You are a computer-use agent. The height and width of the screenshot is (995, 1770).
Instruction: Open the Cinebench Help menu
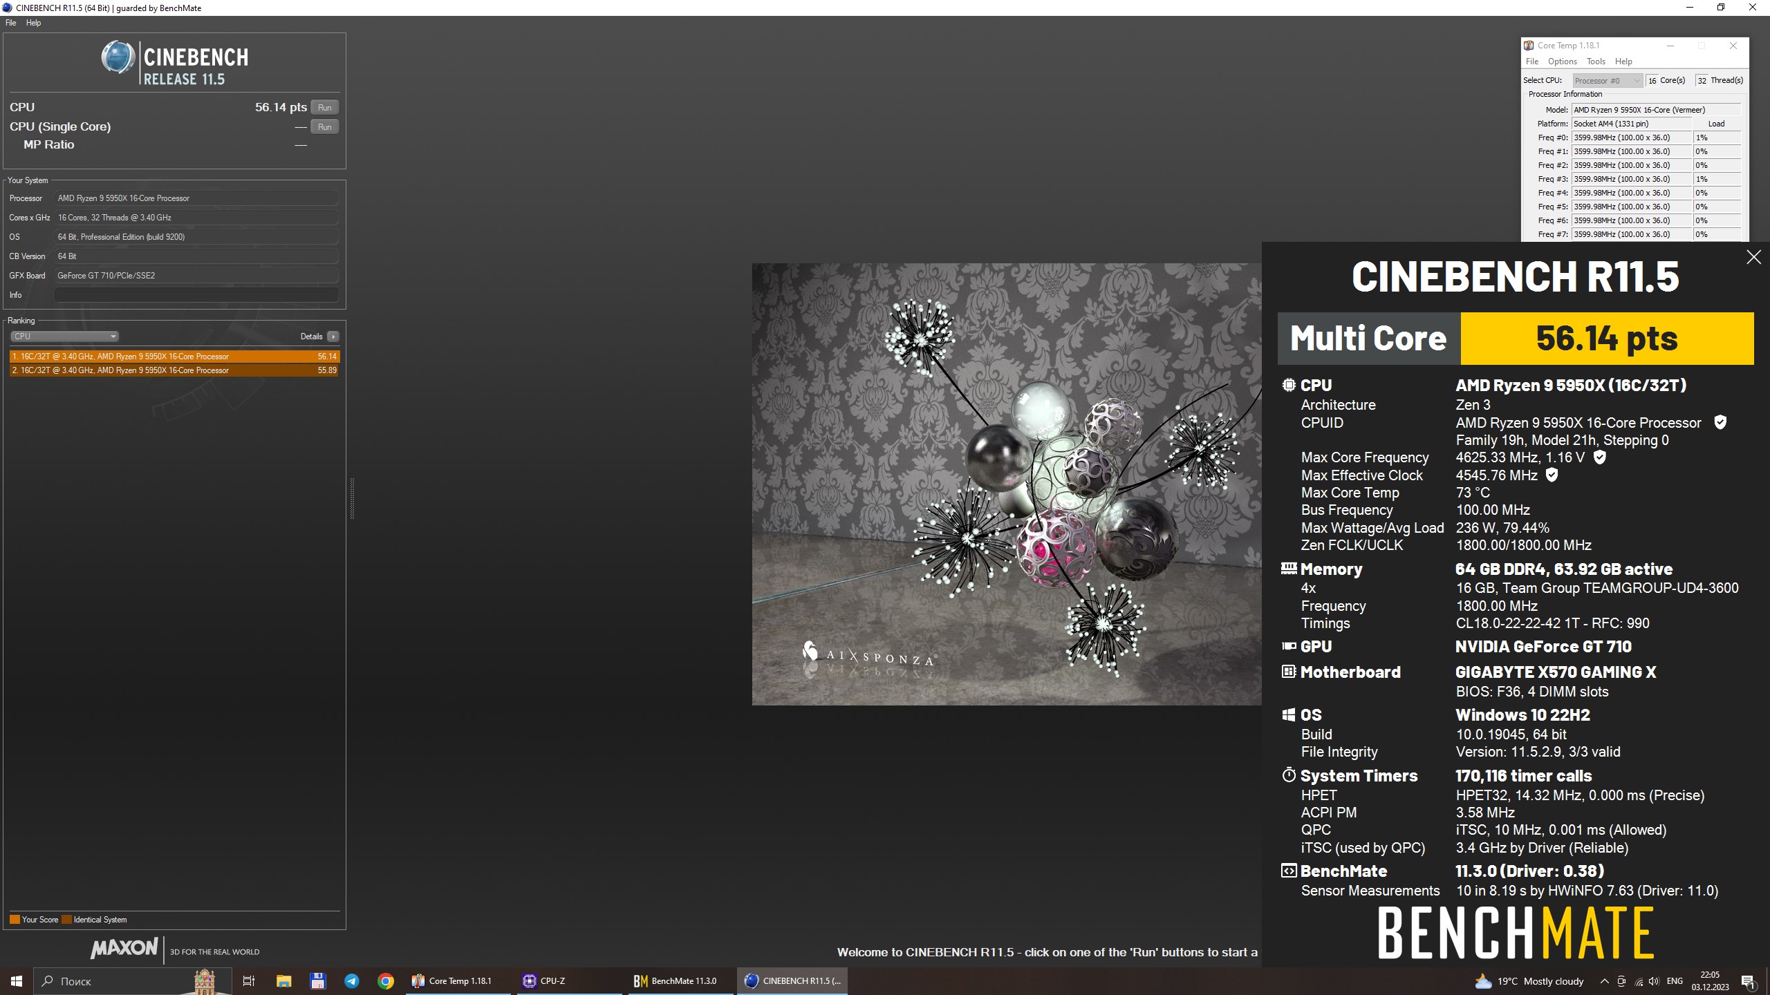[x=33, y=23]
